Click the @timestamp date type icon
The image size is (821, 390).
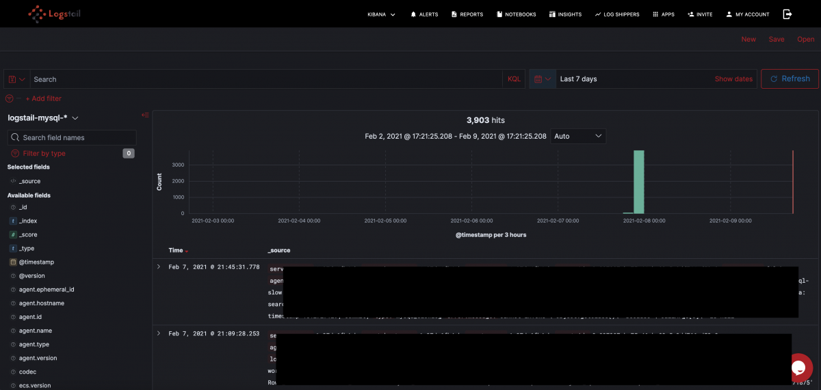click(13, 262)
